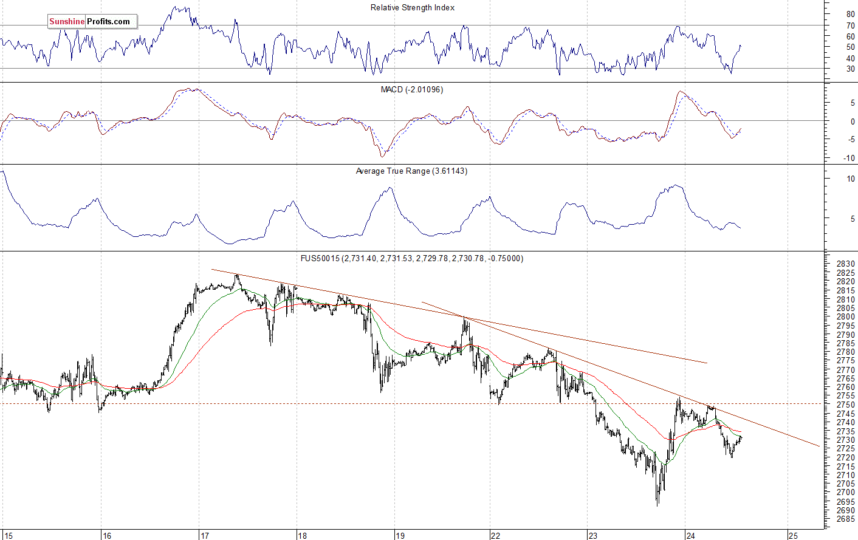Click date label 24 on the time axis
The height and width of the screenshot is (540, 858).
[690, 535]
